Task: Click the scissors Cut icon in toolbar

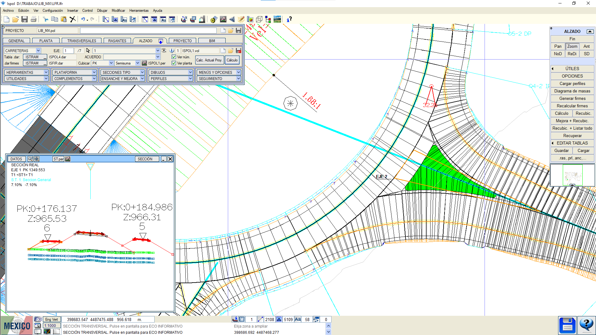Action: pos(46,20)
